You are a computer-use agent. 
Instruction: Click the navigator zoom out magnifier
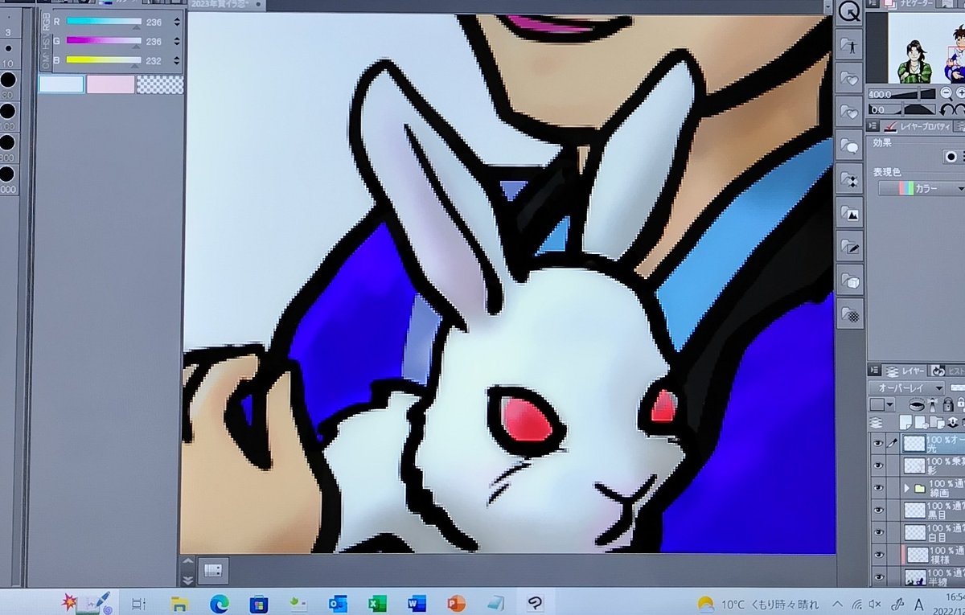tap(946, 93)
